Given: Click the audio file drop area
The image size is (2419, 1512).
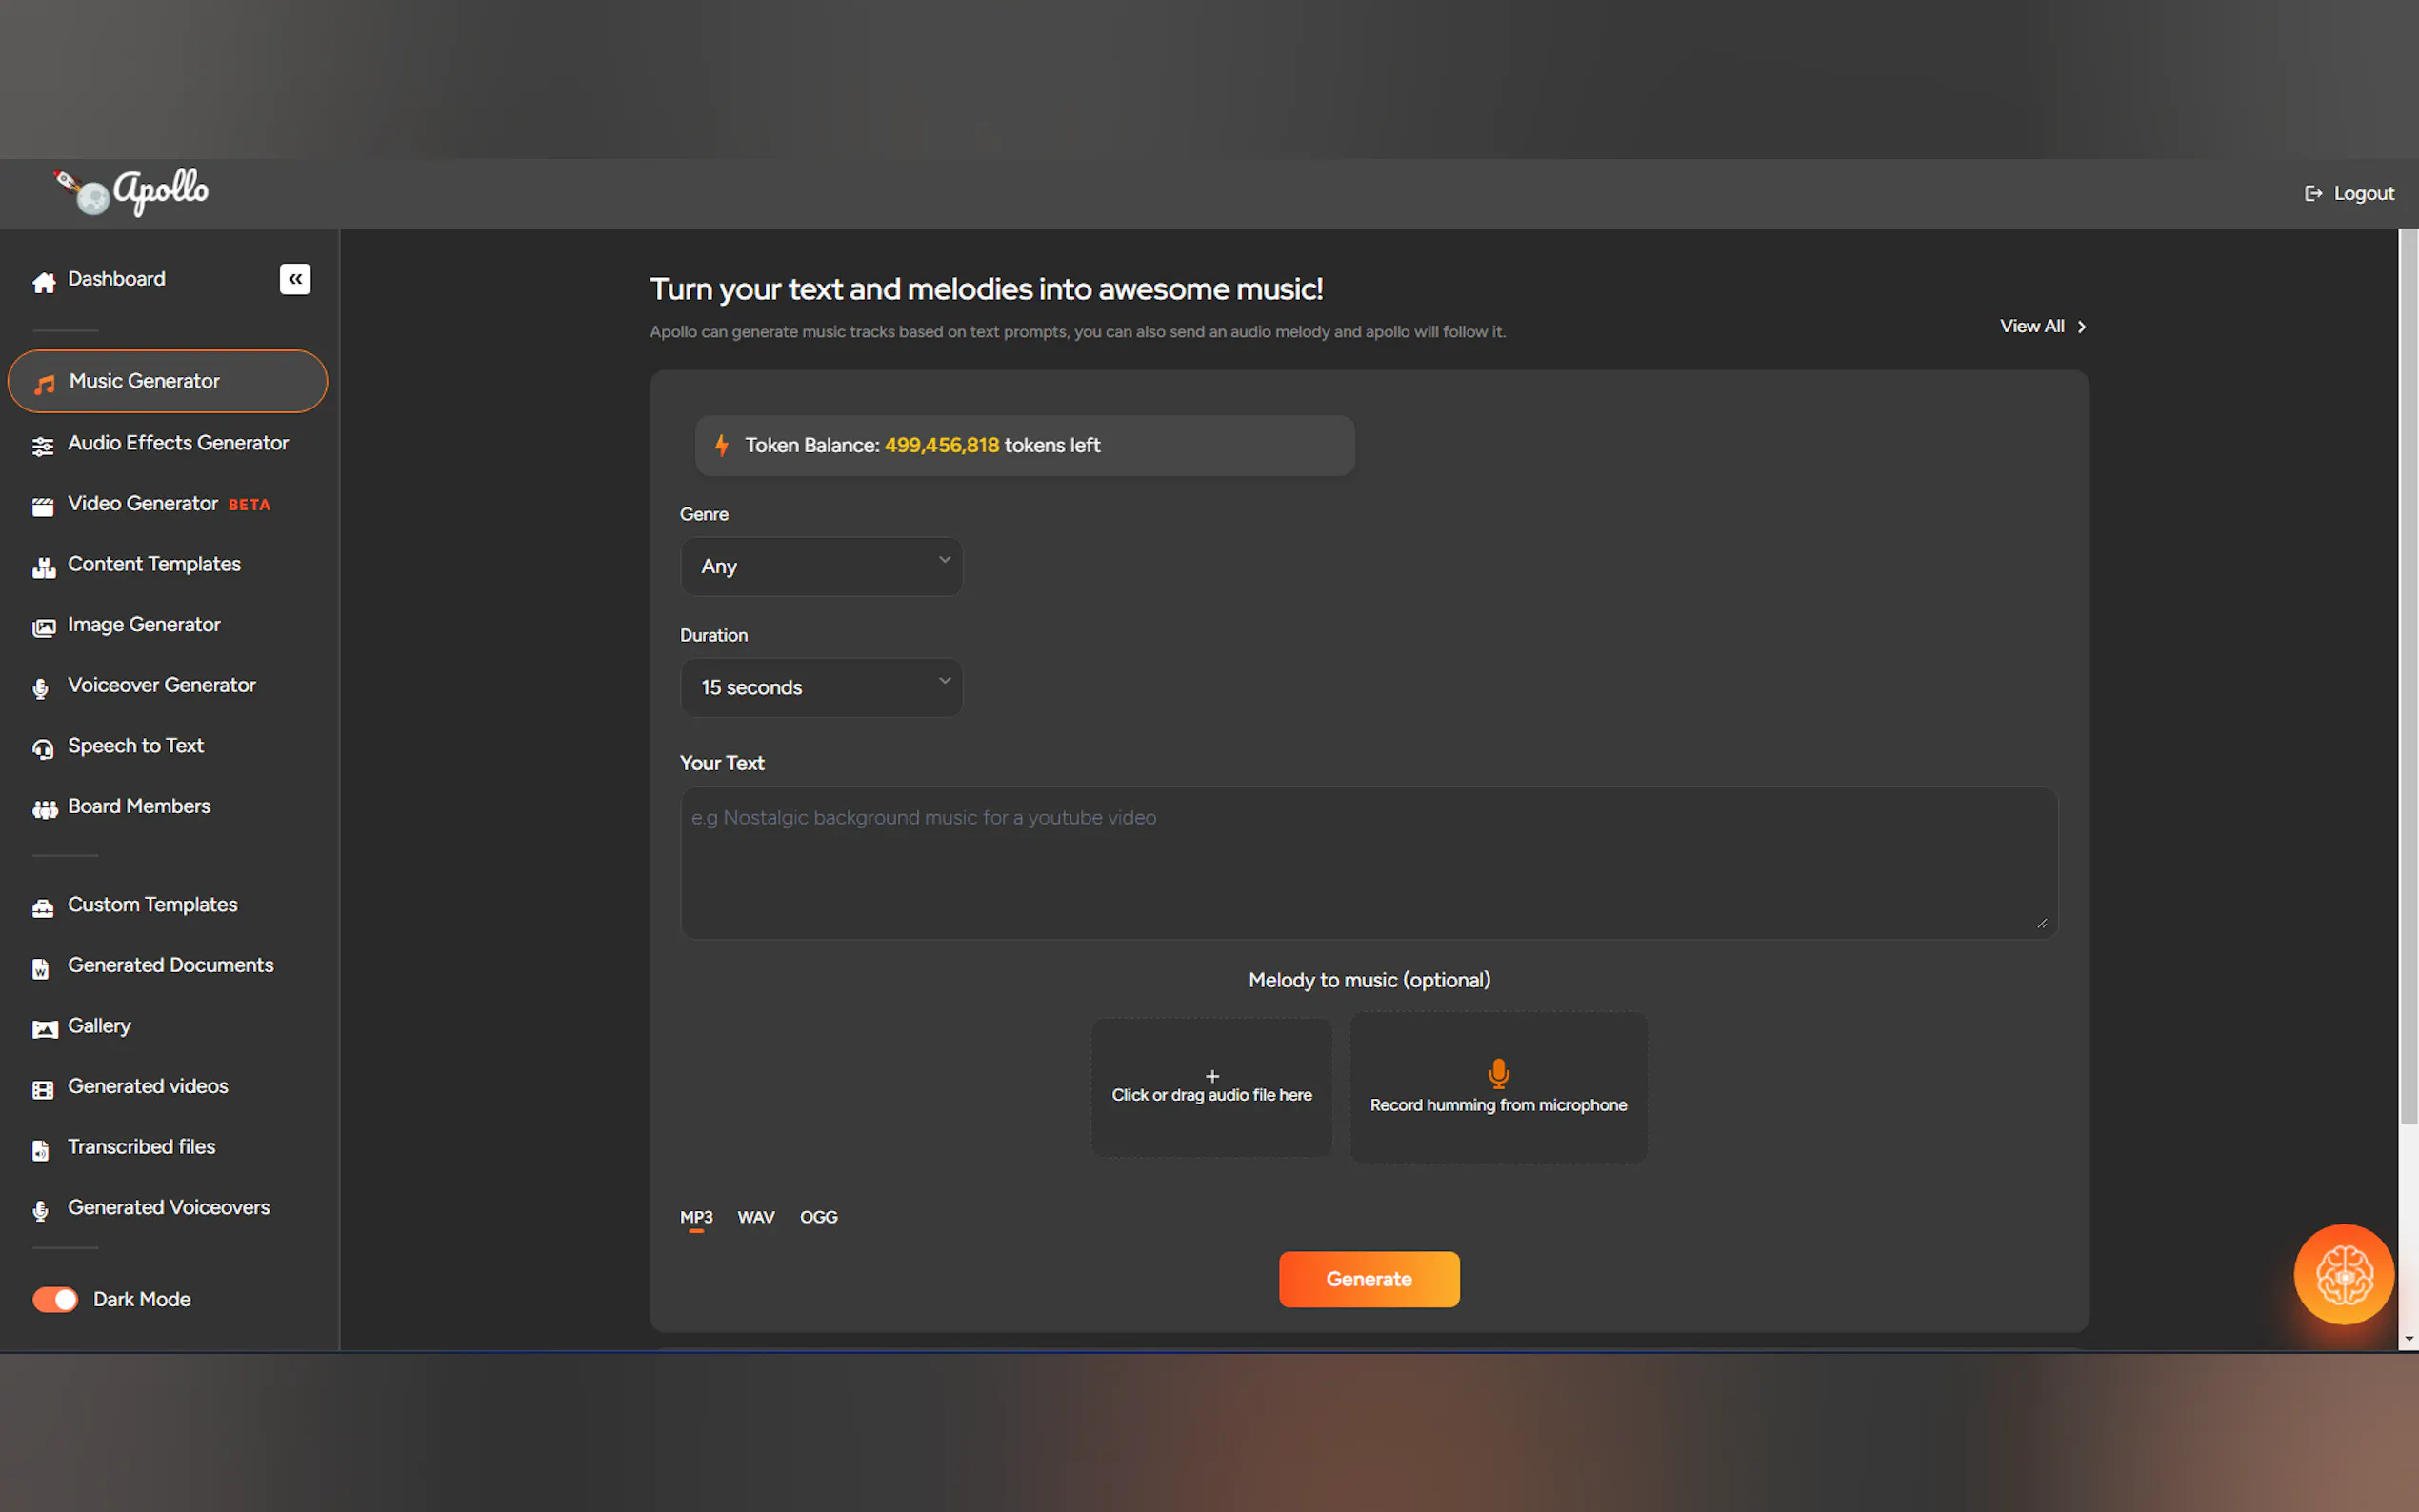Looking at the screenshot, I should pos(1211,1088).
